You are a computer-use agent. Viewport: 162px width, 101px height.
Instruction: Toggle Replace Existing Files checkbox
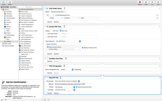click(83, 48)
